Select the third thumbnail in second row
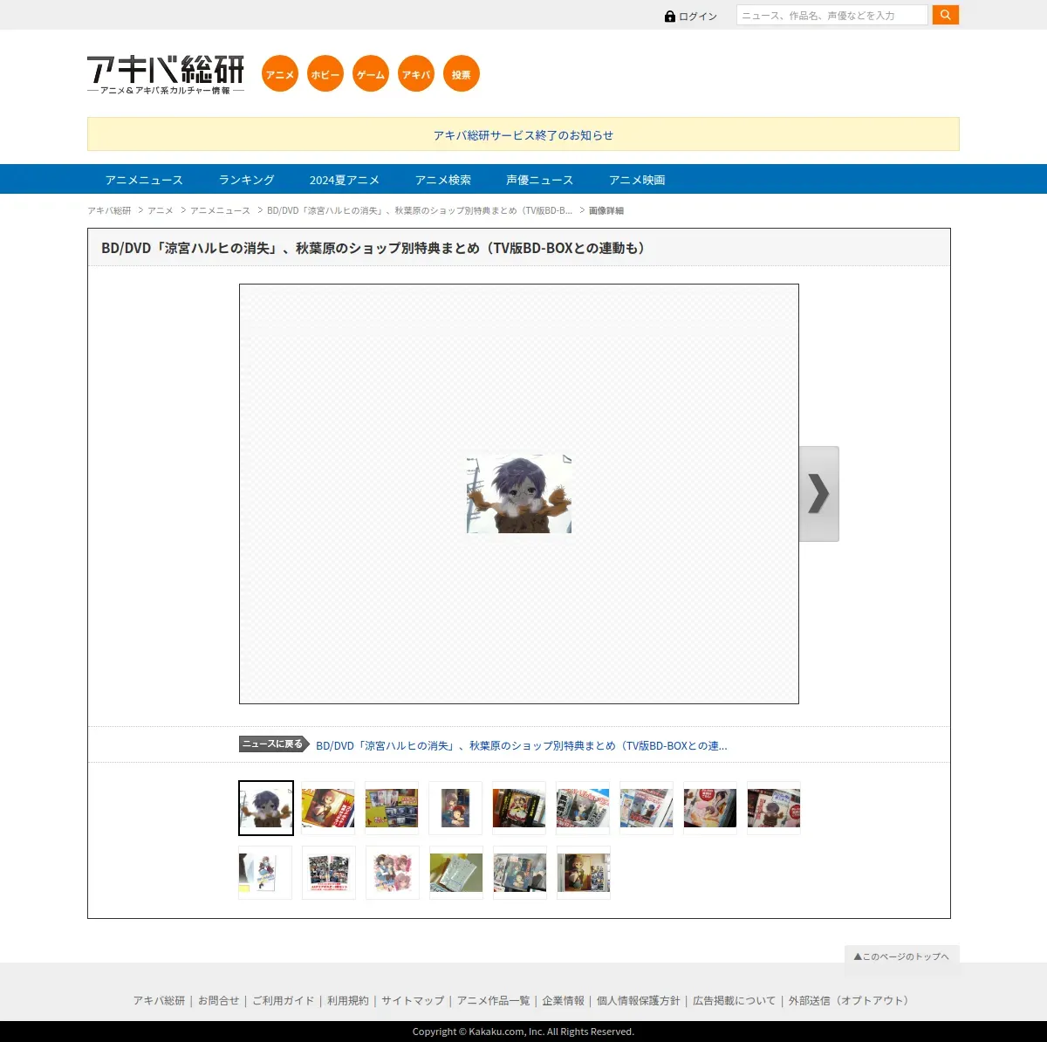 click(x=393, y=873)
